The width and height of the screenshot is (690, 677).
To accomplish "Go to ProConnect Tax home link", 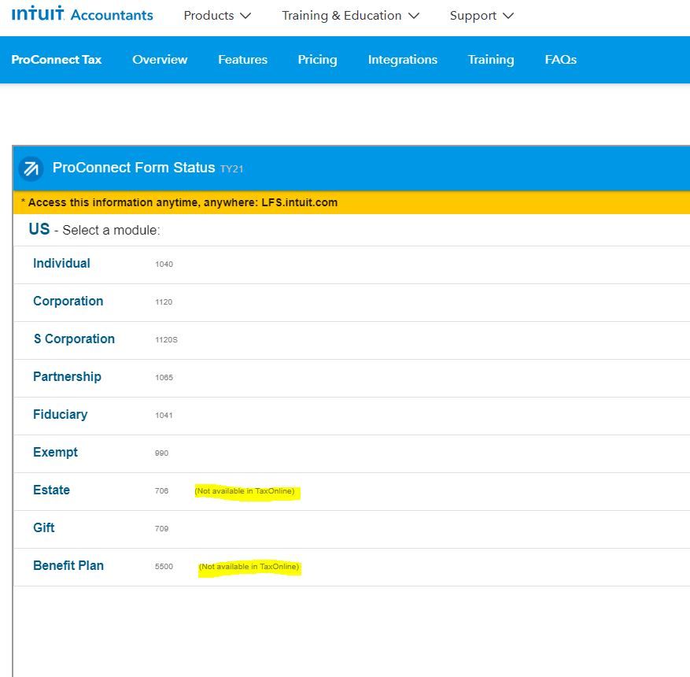I will 57,60.
